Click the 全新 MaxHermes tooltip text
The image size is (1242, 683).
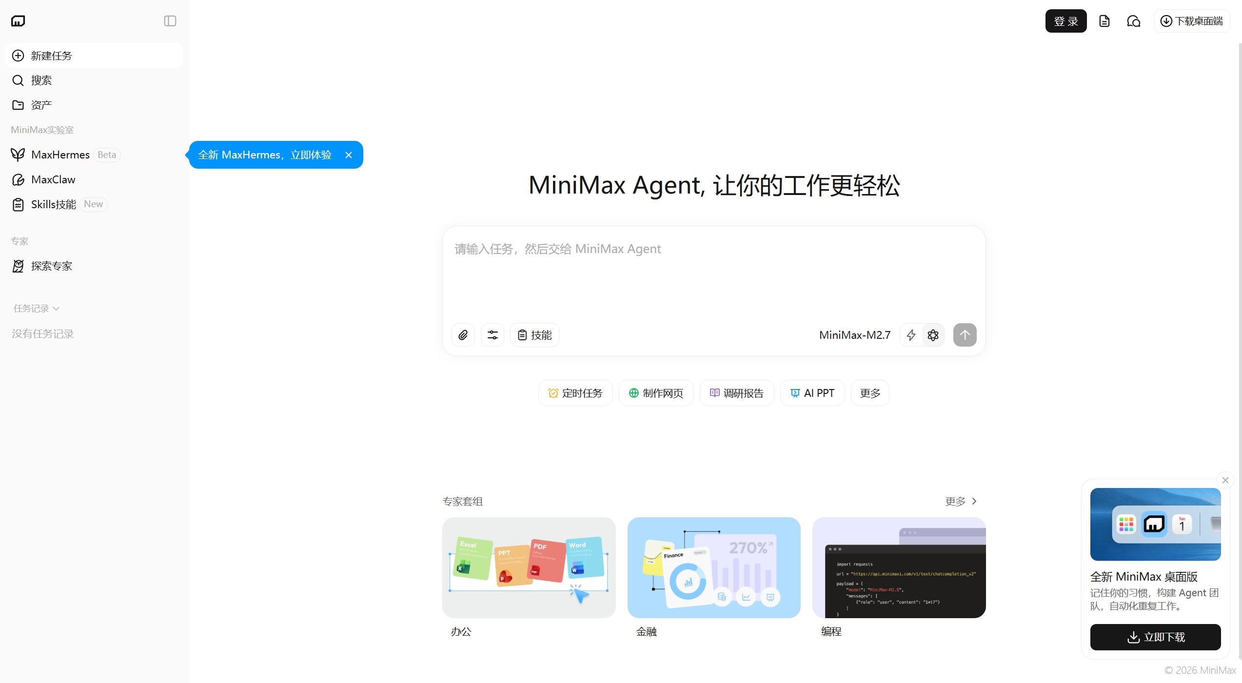click(265, 155)
